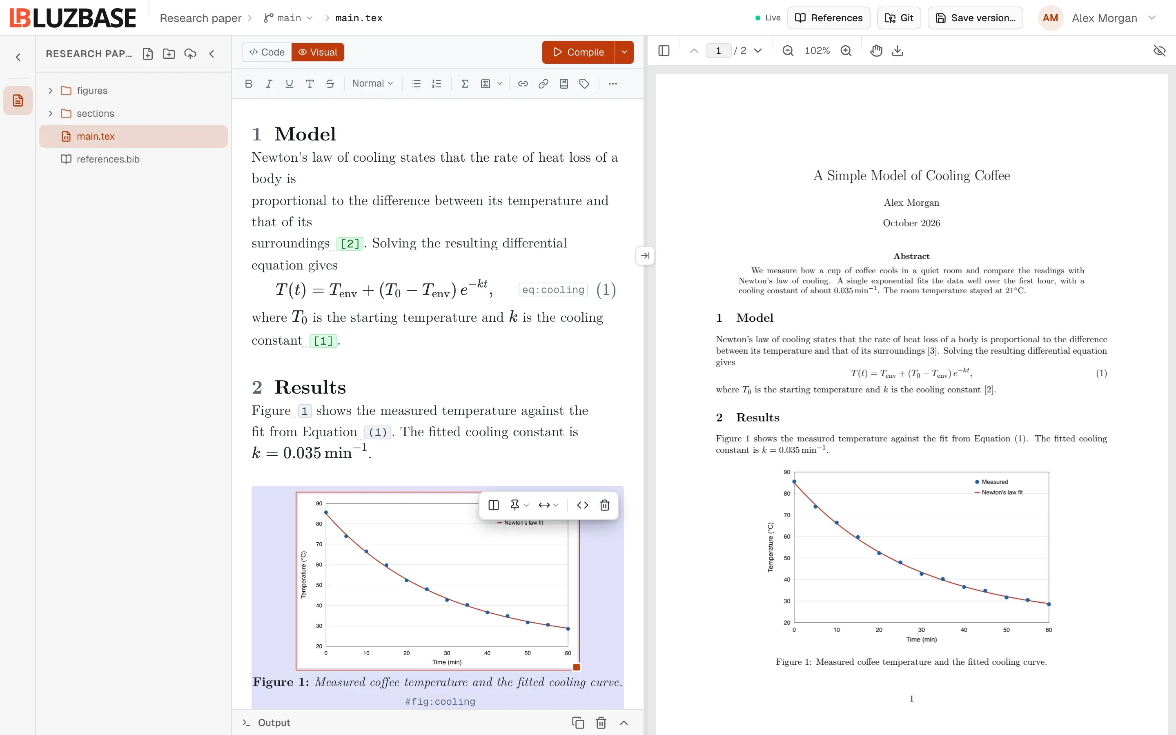Click the PDF page number field
1176x735 pixels.
[718, 51]
